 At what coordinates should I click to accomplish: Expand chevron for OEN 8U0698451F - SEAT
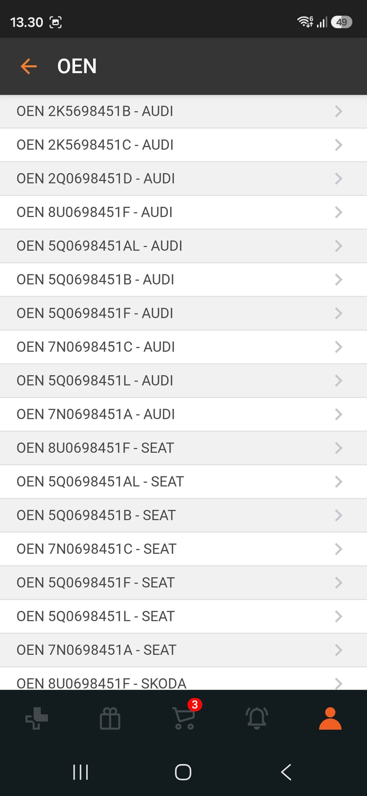(338, 448)
